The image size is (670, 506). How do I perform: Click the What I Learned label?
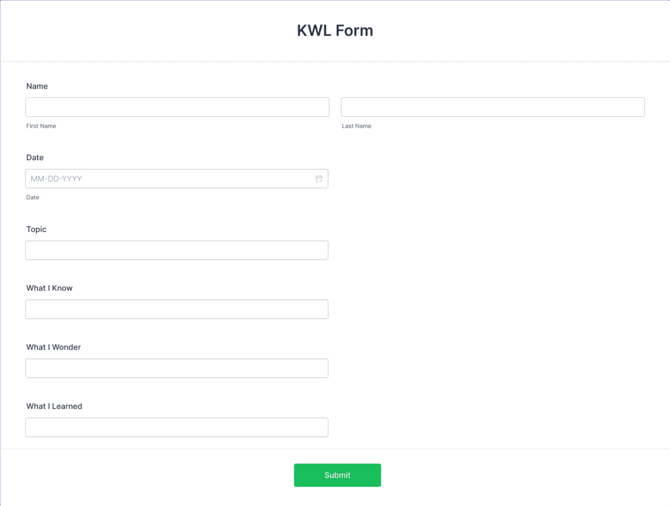(54, 406)
